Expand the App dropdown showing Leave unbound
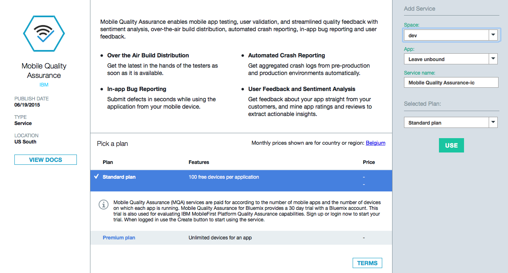The height and width of the screenshot is (273, 508). [451, 59]
